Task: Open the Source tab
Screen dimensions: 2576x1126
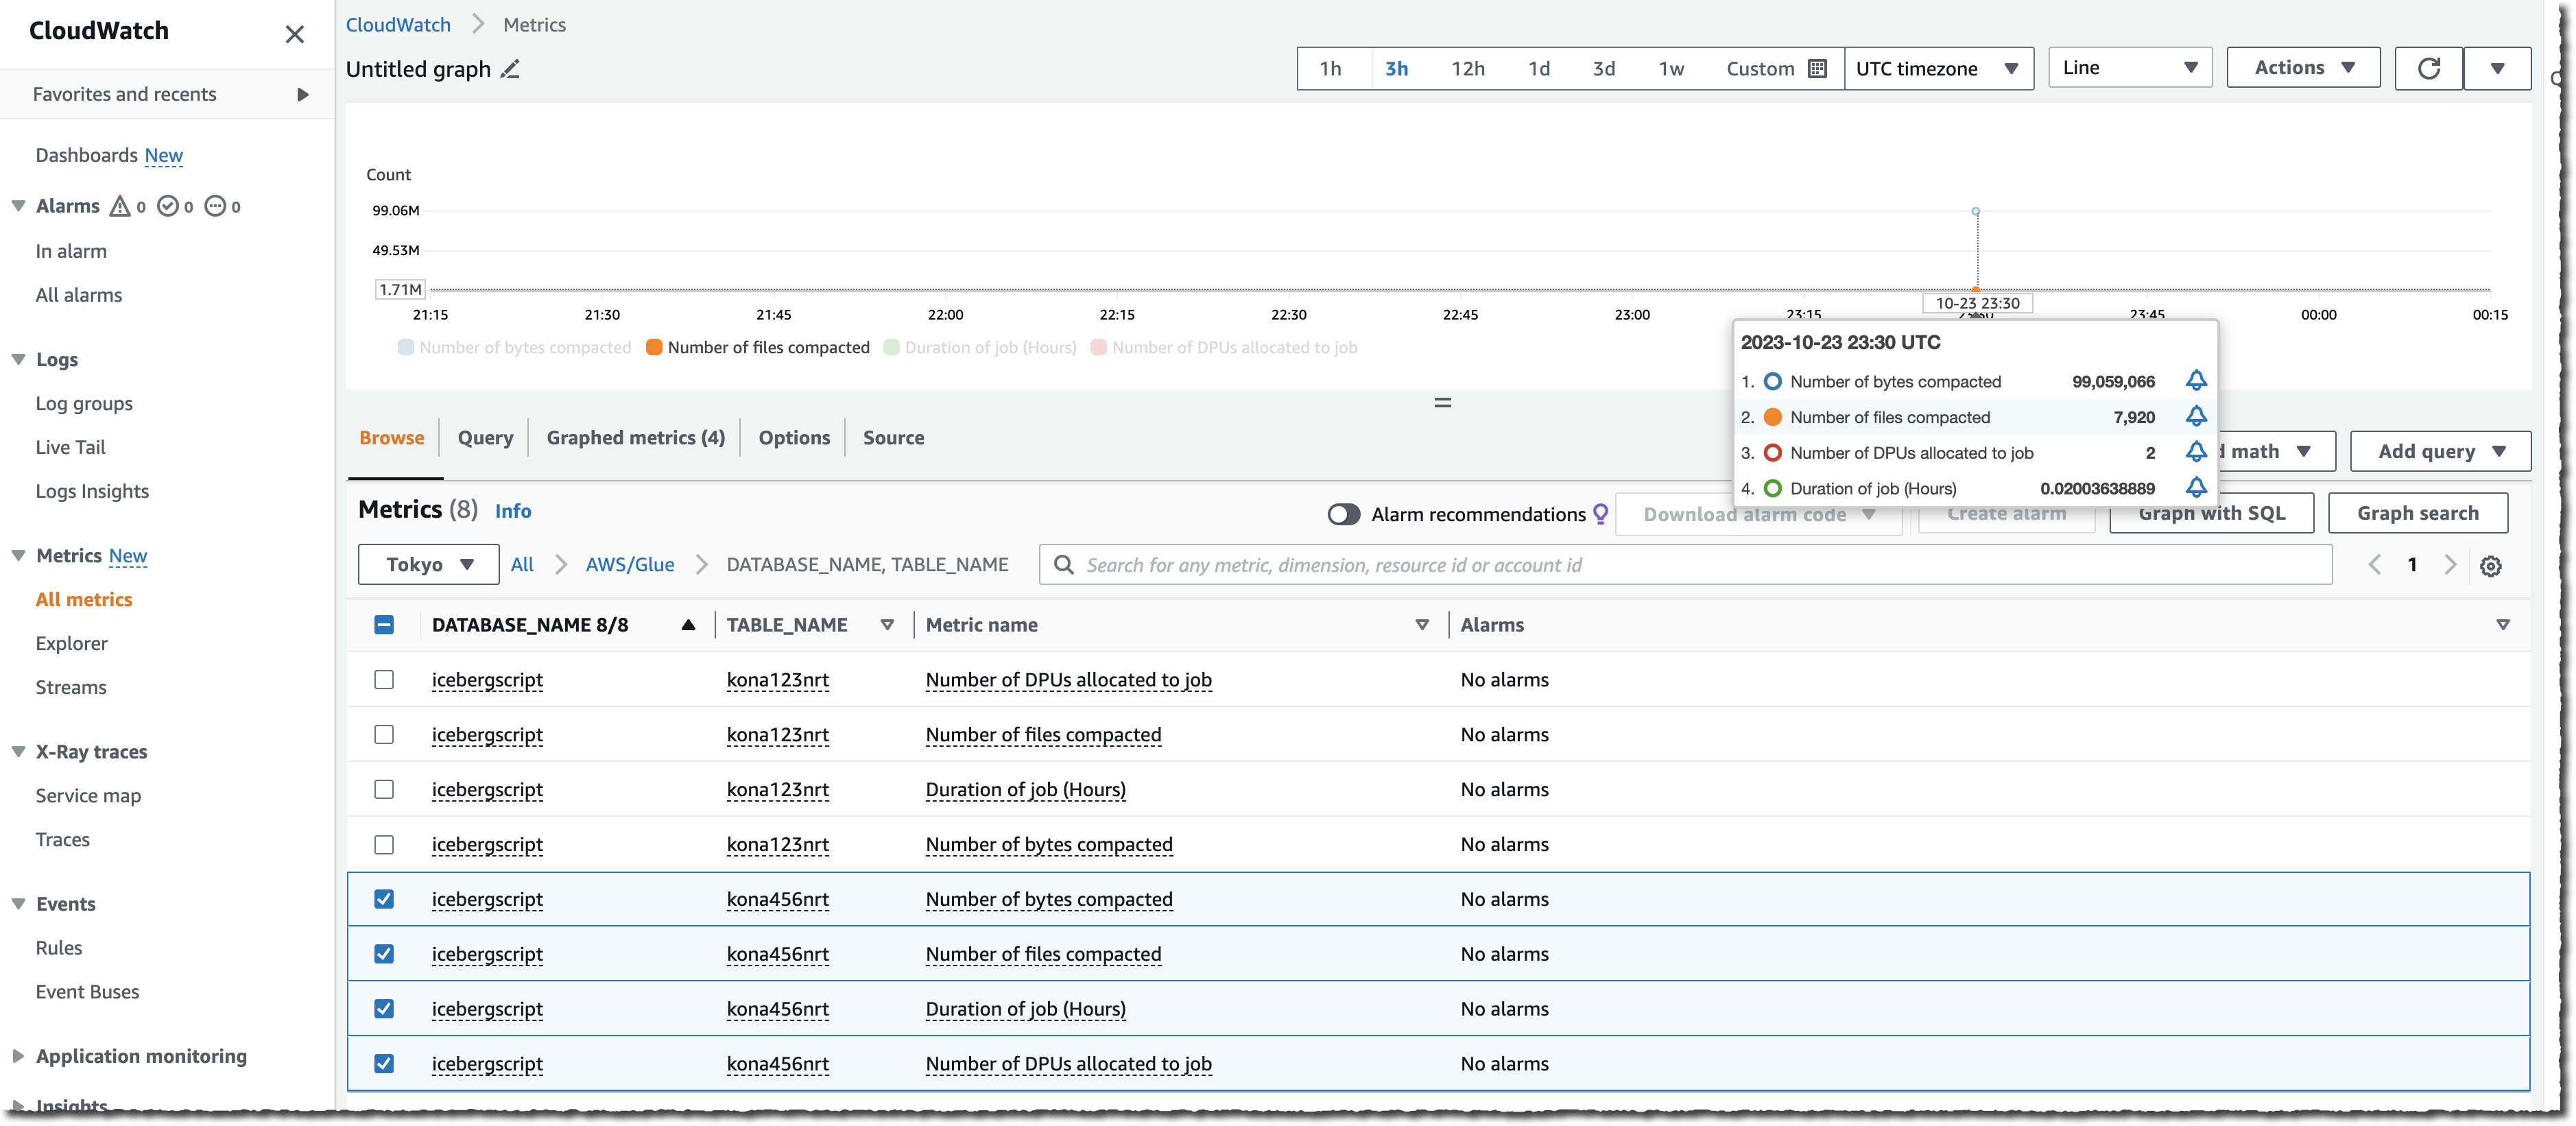Action: coord(893,438)
